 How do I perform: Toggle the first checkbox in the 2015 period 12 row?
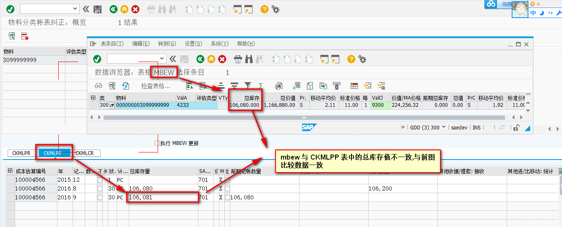[x=100, y=180]
